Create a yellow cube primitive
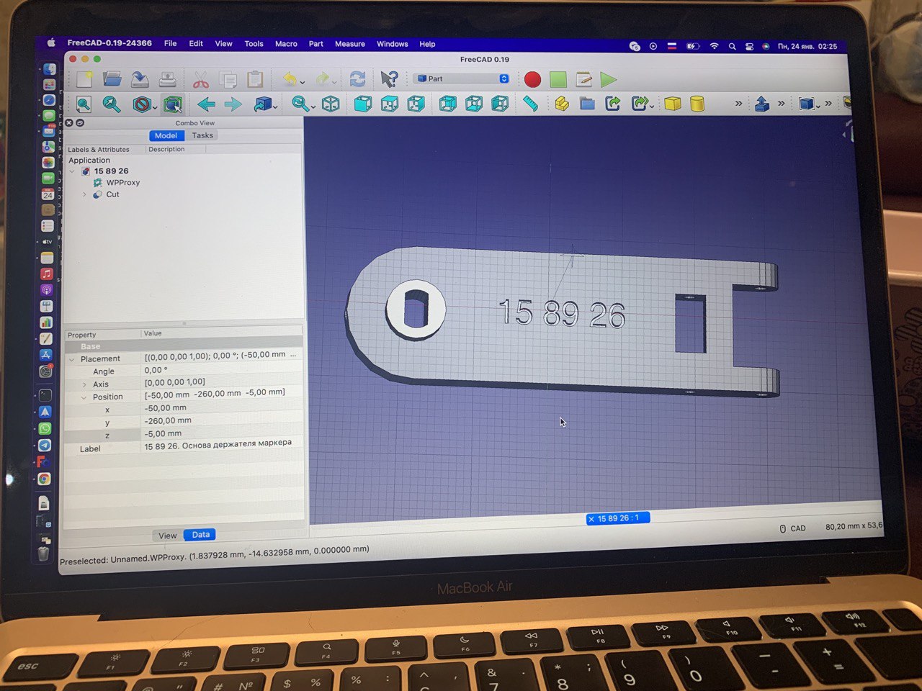 point(672,104)
